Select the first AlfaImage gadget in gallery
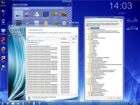 coord(19,15)
